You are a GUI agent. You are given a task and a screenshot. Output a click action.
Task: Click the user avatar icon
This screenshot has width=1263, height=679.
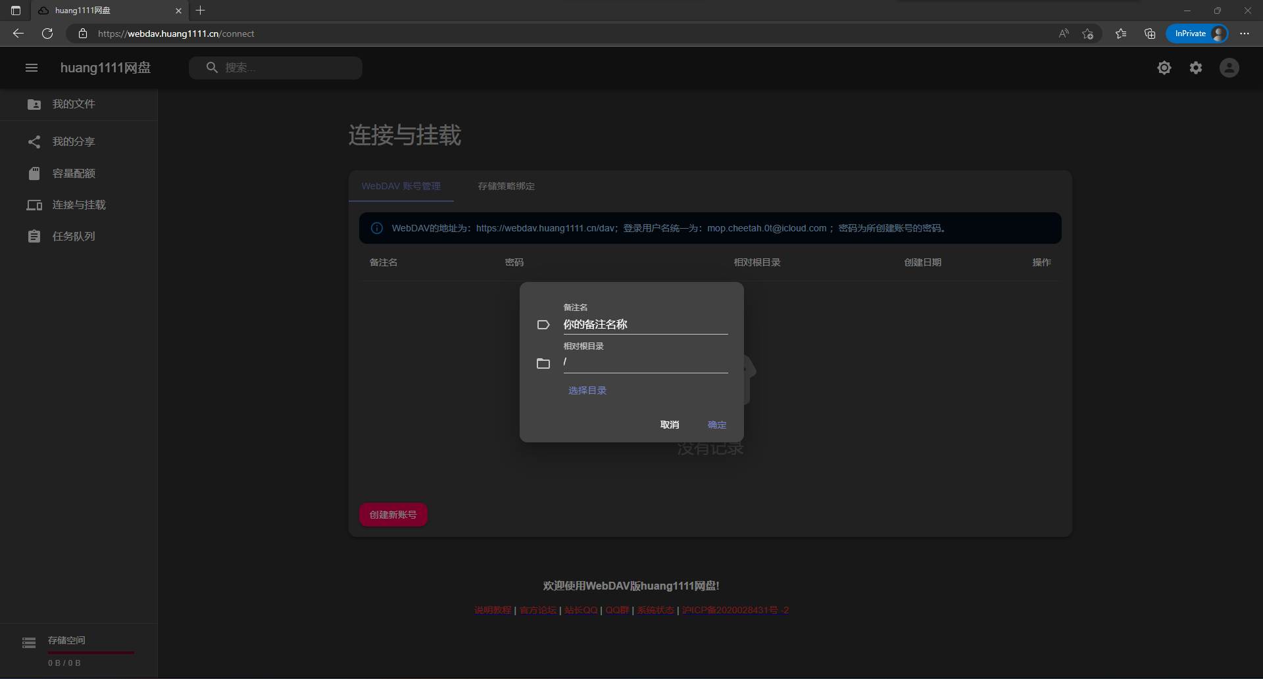pyautogui.click(x=1229, y=68)
